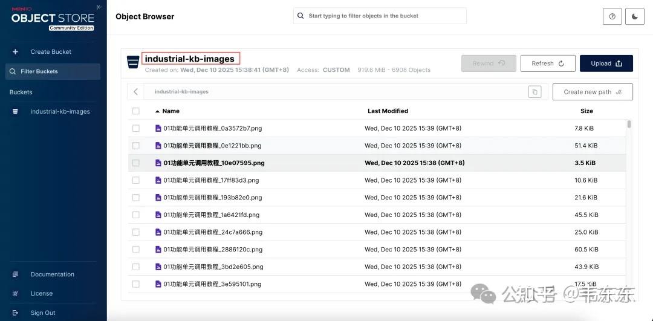Sort the list by Last Modified column
This screenshot has height=321, width=653.
click(388, 111)
